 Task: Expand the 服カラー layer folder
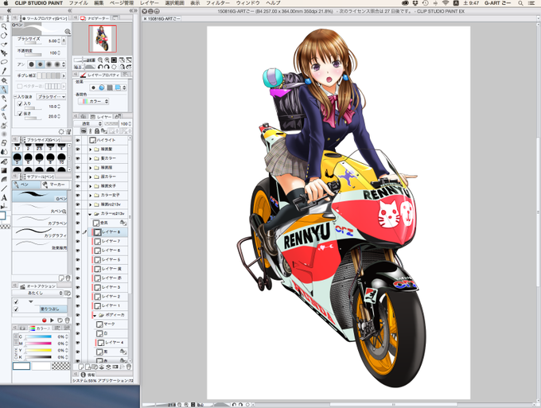pos(91,177)
